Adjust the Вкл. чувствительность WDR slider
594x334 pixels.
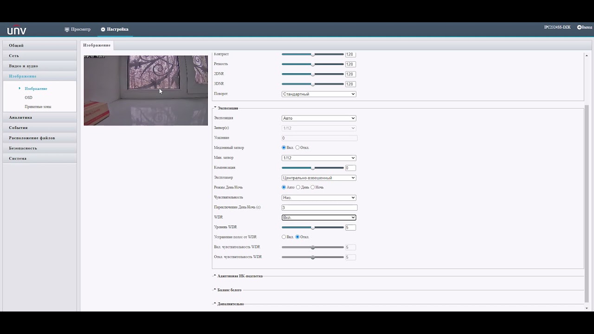(313, 247)
